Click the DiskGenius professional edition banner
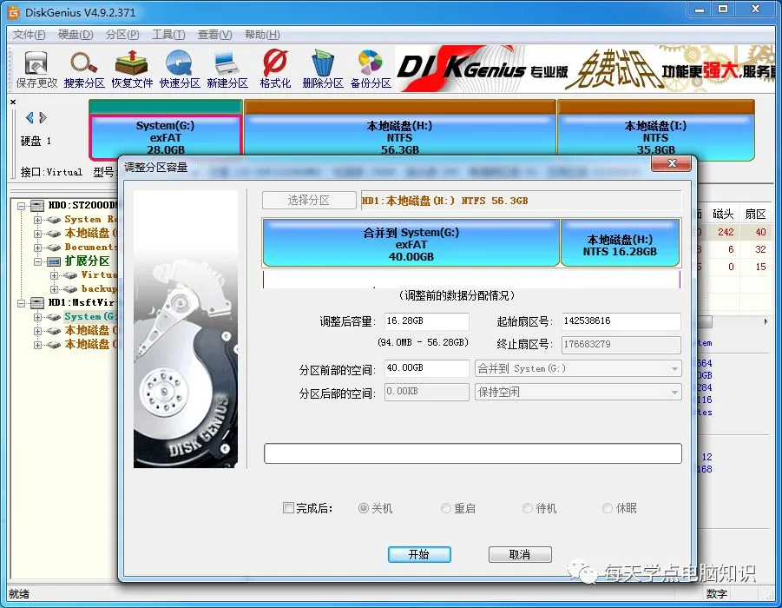This screenshot has width=782, height=608. [x=584, y=69]
